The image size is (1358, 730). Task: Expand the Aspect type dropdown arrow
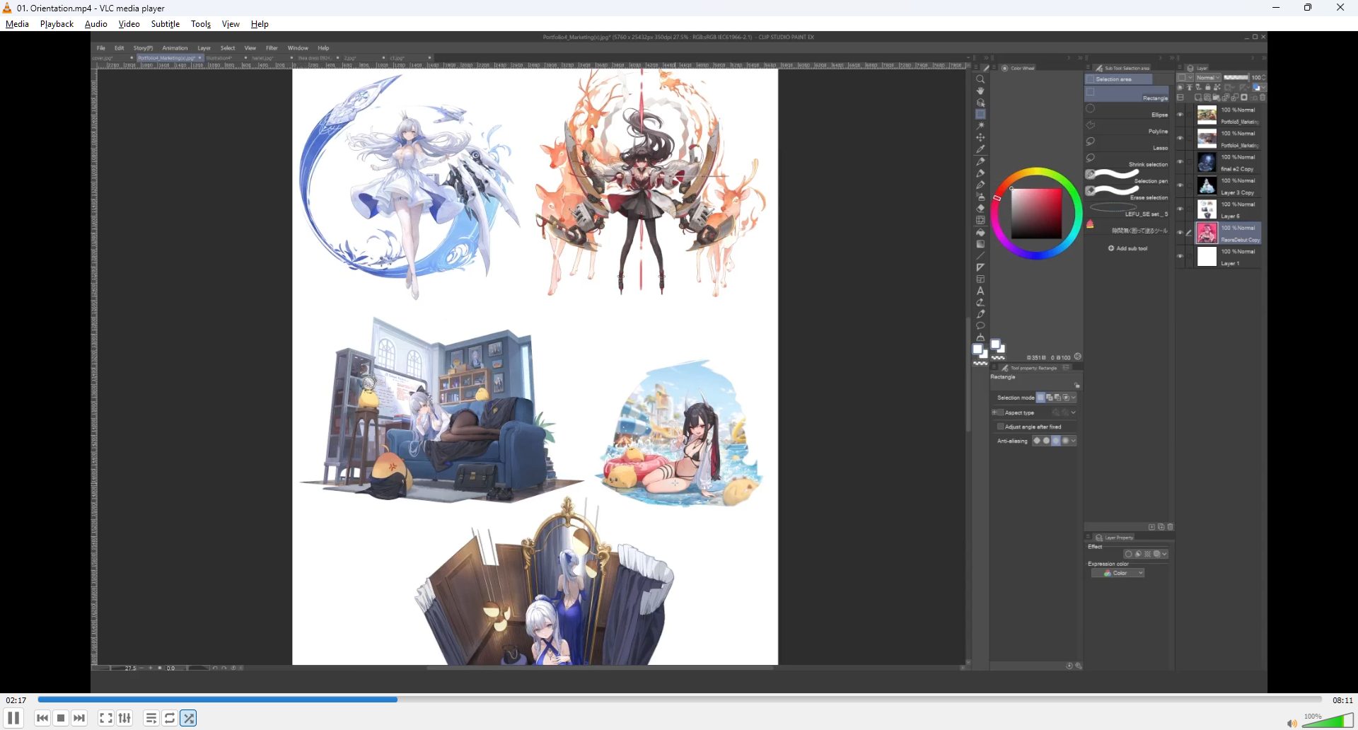1074,412
